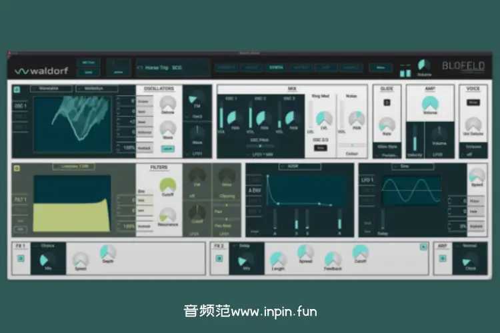Click the Keytrack button in oscillator section
The height and width of the screenshot is (333, 500).
[144, 148]
